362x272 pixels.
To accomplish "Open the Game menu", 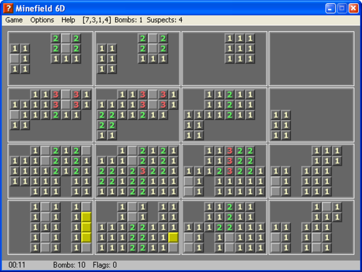I will 14,20.
